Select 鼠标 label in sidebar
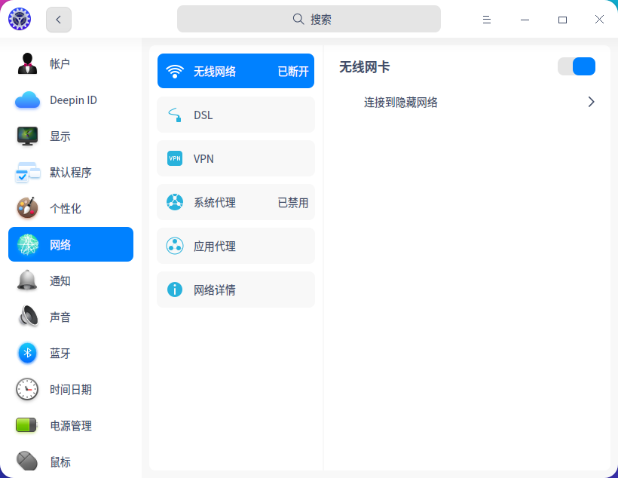 coord(60,462)
